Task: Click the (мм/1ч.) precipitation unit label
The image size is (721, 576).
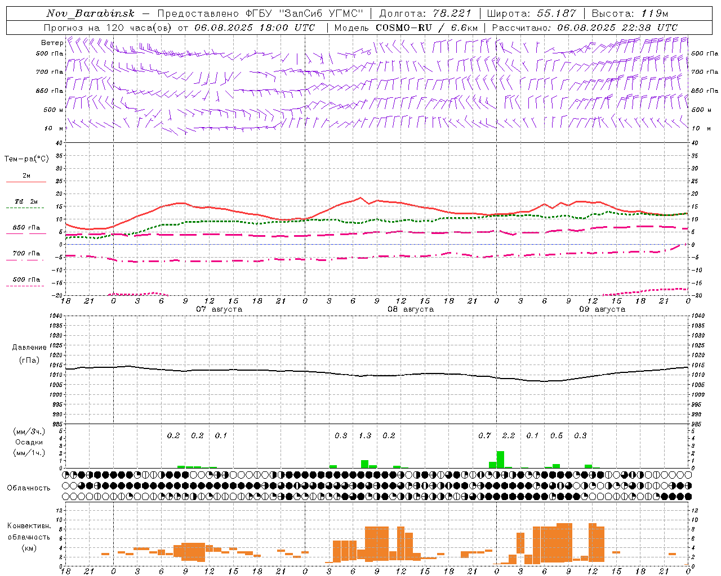Action: pyautogui.click(x=29, y=453)
